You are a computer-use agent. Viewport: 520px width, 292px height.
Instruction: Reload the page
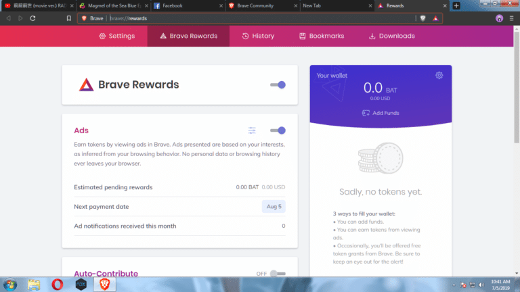click(x=32, y=18)
